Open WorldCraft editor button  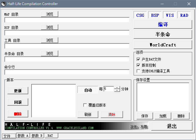click(163, 45)
